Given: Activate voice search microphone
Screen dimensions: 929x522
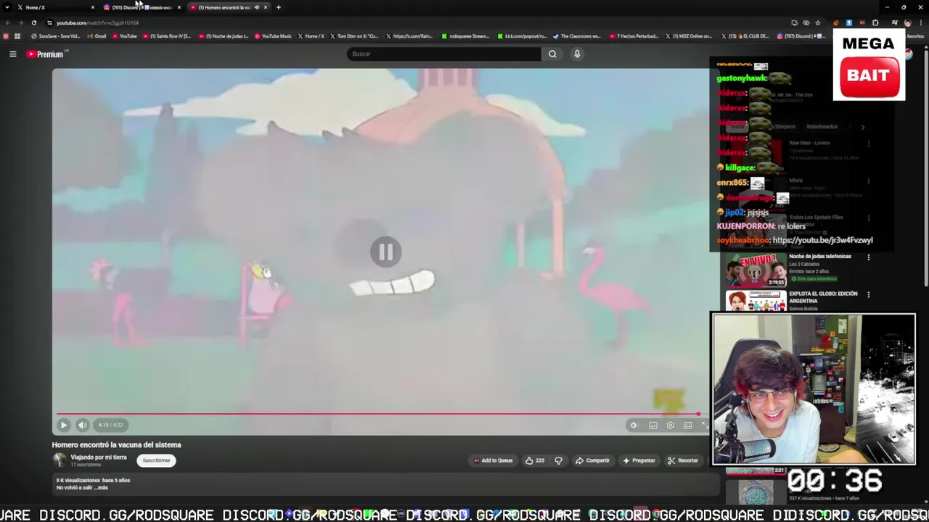Looking at the screenshot, I should pos(577,54).
